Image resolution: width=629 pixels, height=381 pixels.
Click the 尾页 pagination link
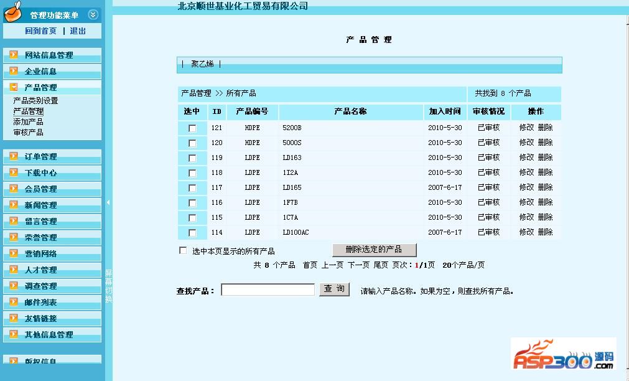coord(381,265)
